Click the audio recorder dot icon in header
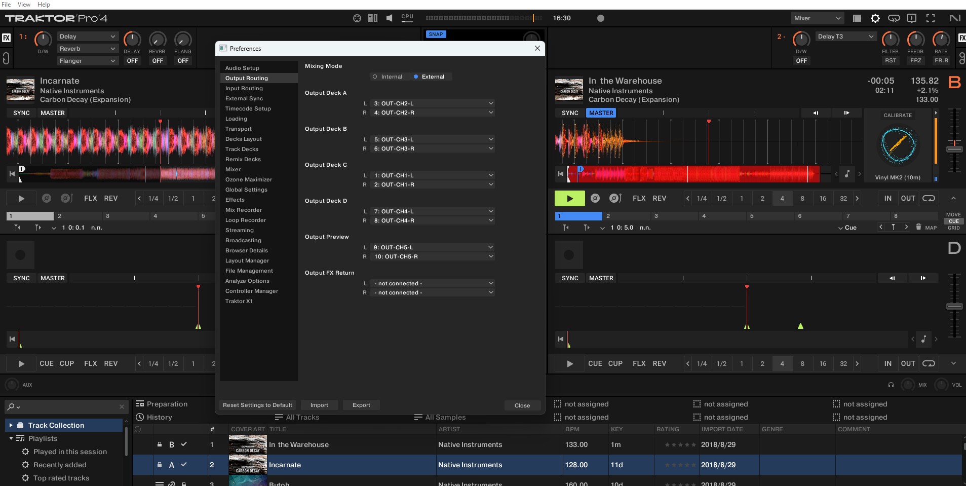 click(601, 18)
